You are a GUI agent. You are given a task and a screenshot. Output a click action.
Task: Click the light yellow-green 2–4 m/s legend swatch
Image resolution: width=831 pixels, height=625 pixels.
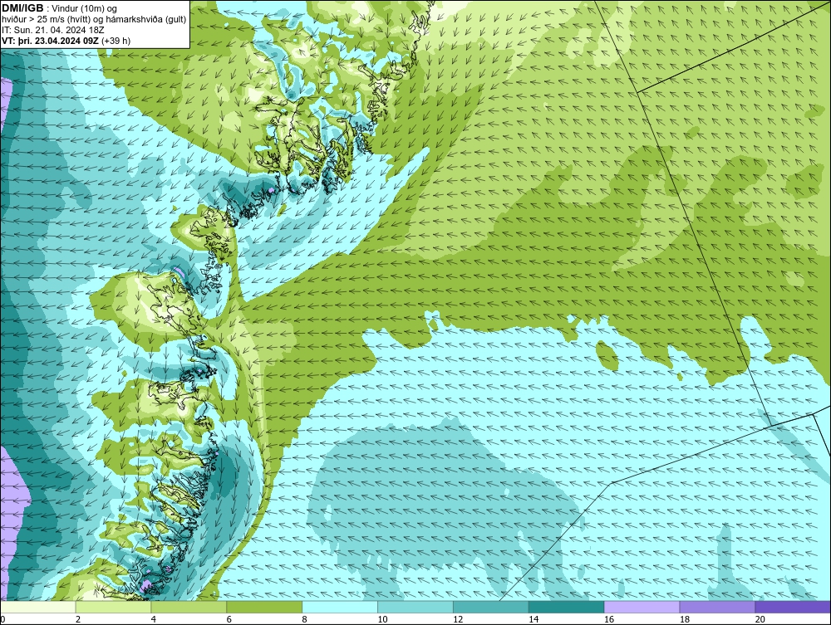(x=113, y=607)
